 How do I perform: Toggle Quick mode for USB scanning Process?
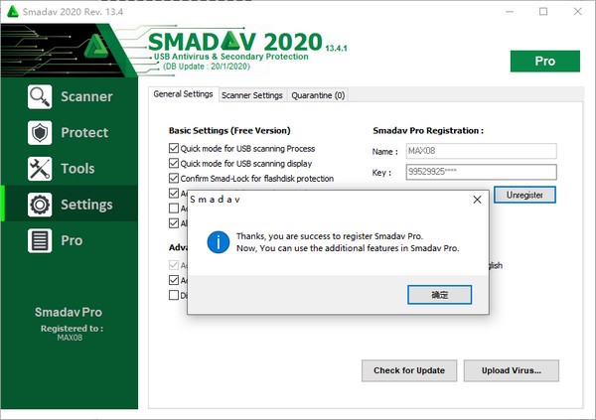click(174, 148)
